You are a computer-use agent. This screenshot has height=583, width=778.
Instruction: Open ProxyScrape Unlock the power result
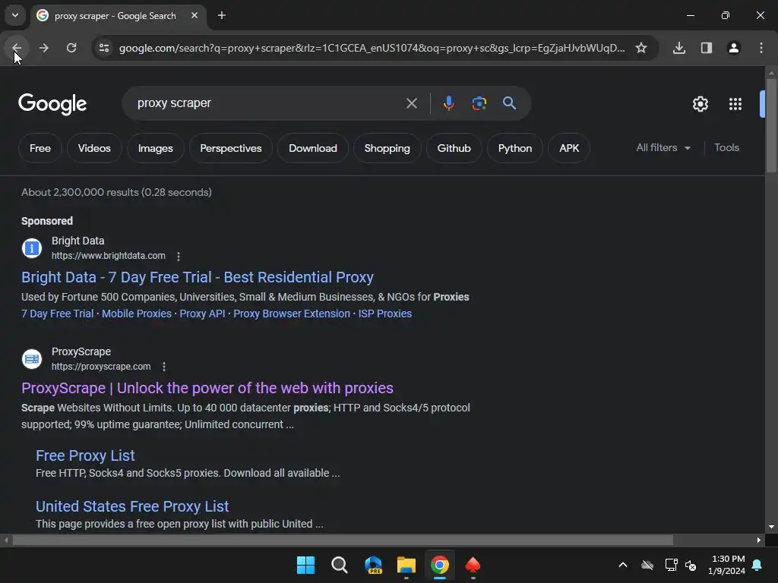tap(207, 388)
